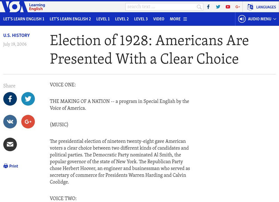The width and height of the screenshot is (279, 202).
Task: Click the VOA Learning English logo
Action: pos(24,6)
